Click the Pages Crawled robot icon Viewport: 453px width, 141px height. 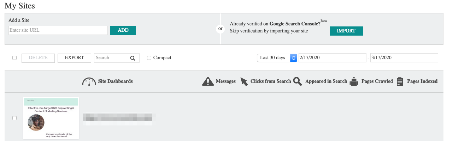[x=354, y=82]
